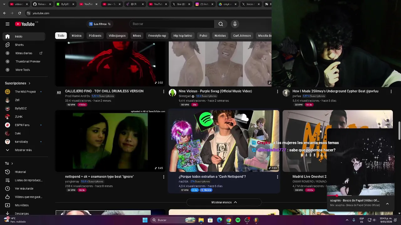Collapse section with Mostrar menos button
The width and height of the screenshot is (401, 225).
[x=224, y=202]
